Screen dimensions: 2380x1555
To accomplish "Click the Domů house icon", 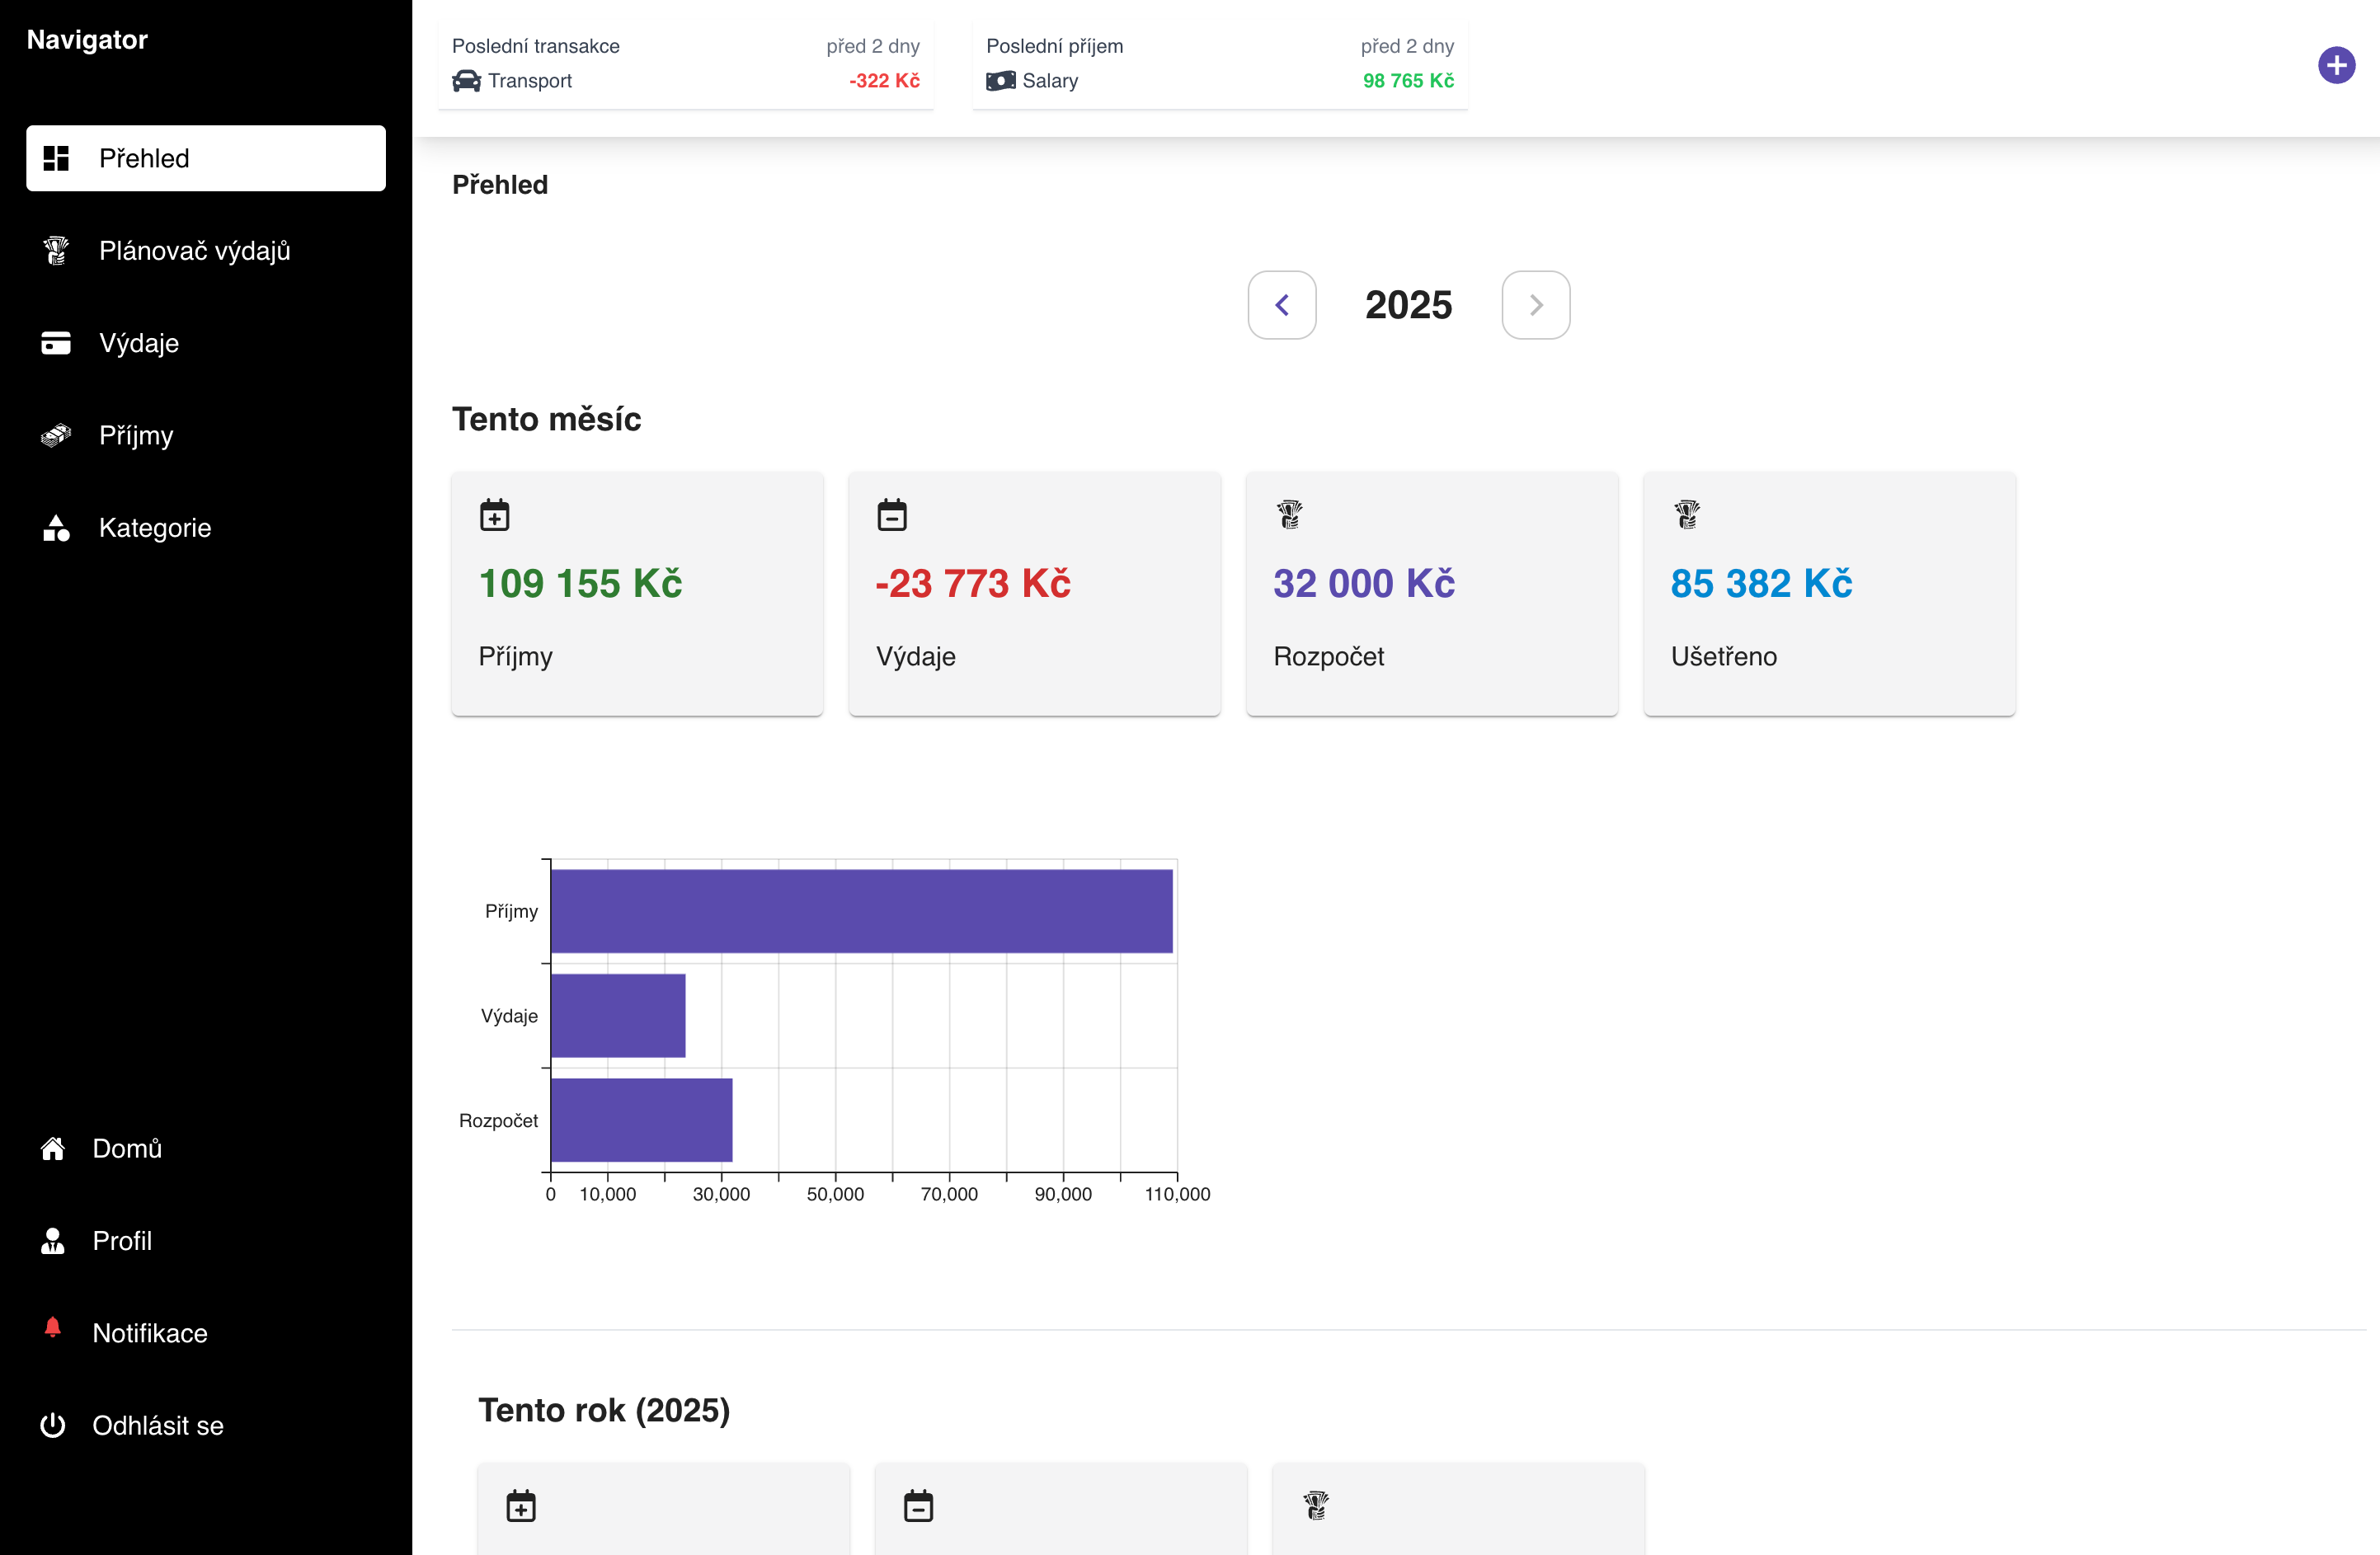I will click(x=53, y=1148).
